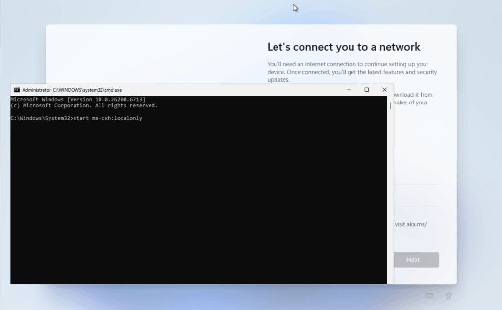The height and width of the screenshot is (310, 502).
Task: Open the cmd.exe system menu icon
Action: [17, 90]
